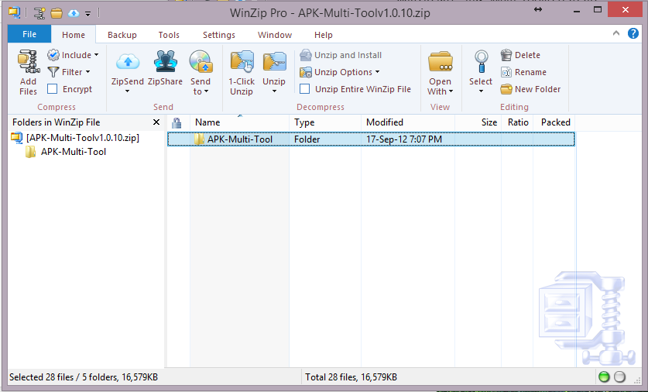Switch to the Settings tab

[x=218, y=35]
